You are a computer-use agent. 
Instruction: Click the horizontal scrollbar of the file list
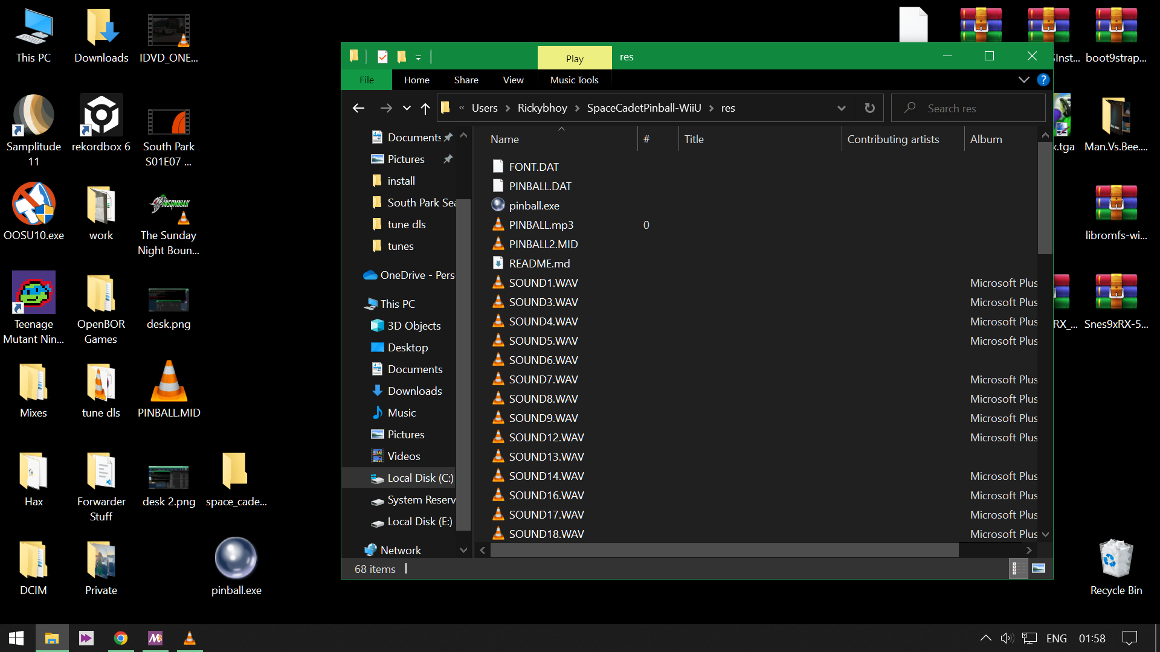tap(724, 550)
